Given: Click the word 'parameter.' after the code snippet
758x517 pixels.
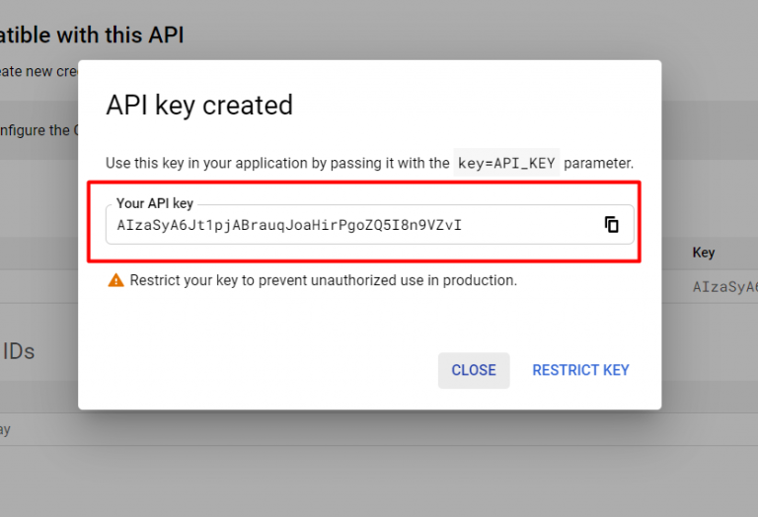Looking at the screenshot, I should pyautogui.click(x=598, y=164).
